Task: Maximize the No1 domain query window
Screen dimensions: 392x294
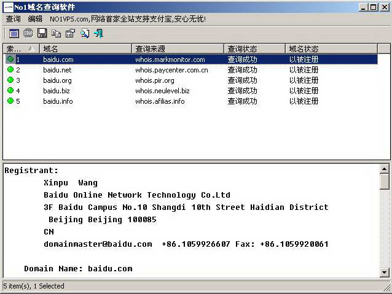Action: point(374,7)
